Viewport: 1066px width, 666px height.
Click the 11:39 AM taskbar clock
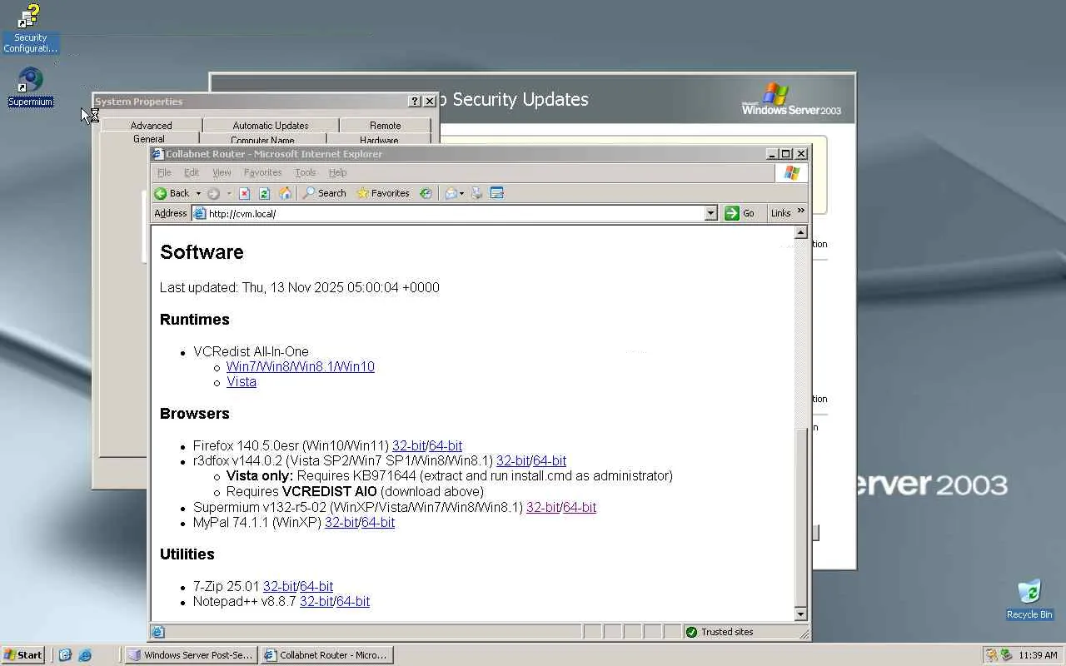[1038, 655]
